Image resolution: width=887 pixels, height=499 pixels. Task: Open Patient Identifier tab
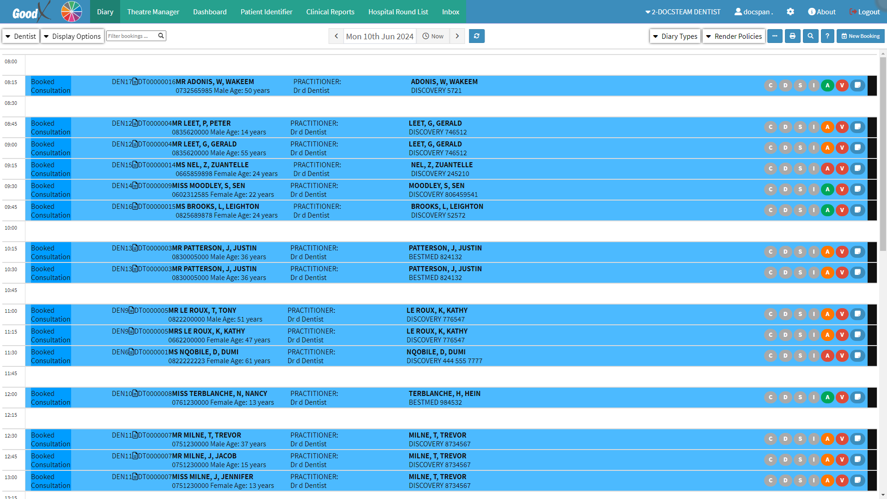267,12
